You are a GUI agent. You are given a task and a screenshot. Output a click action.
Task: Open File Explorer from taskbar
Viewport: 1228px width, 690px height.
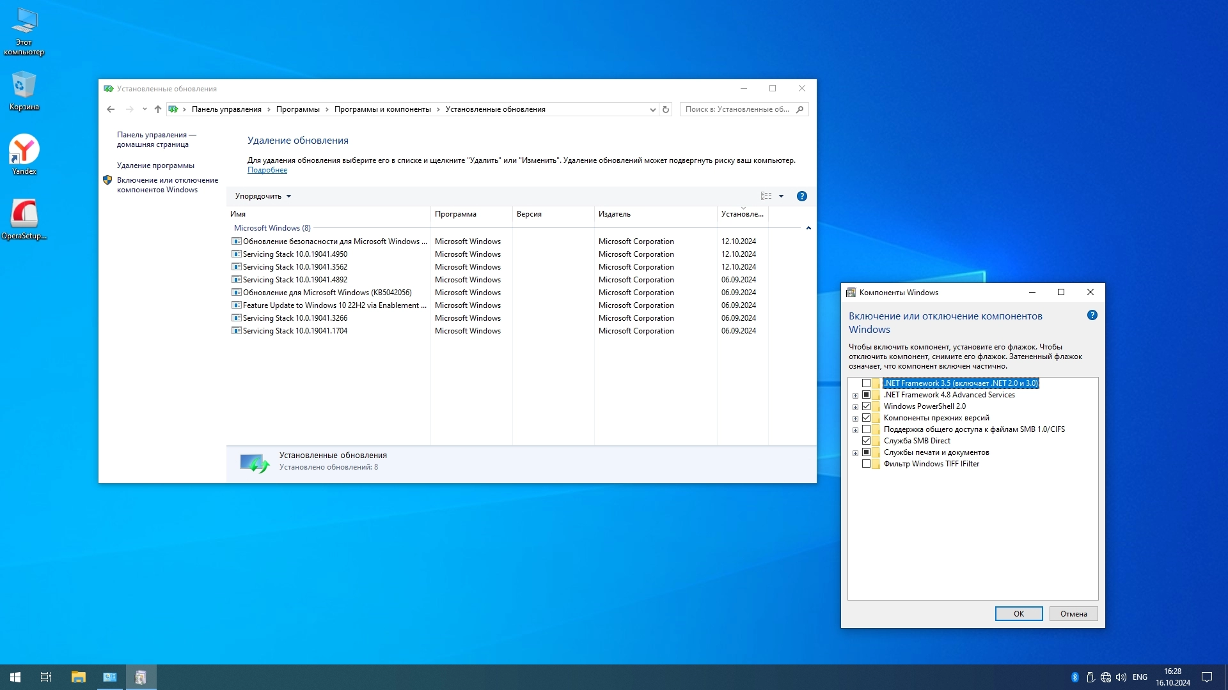(78, 677)
